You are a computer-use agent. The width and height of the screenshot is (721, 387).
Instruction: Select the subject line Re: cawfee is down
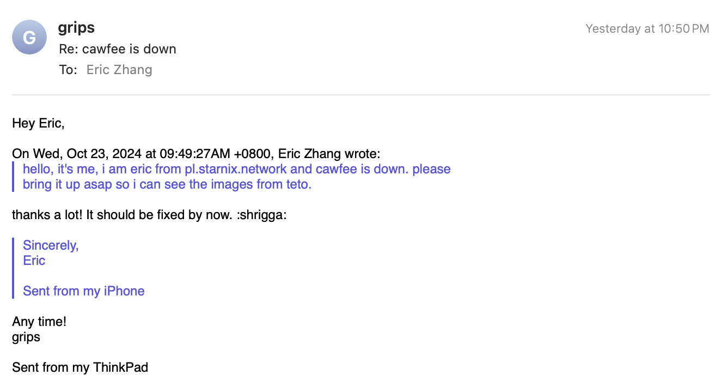(x=118, y=49)
